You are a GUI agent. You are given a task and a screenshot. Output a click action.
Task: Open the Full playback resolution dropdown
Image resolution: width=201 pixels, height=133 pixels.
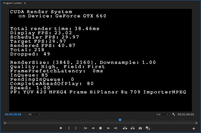tap(162, 114)
